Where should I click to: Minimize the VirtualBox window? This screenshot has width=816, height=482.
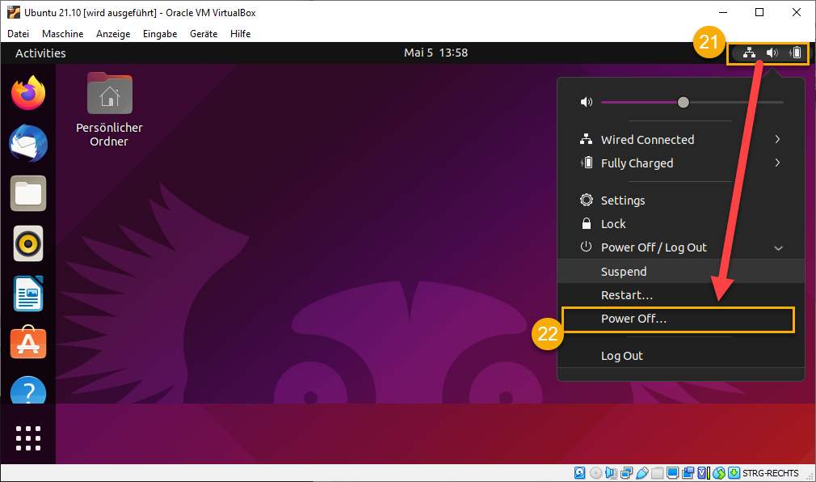tap(723, 12)
